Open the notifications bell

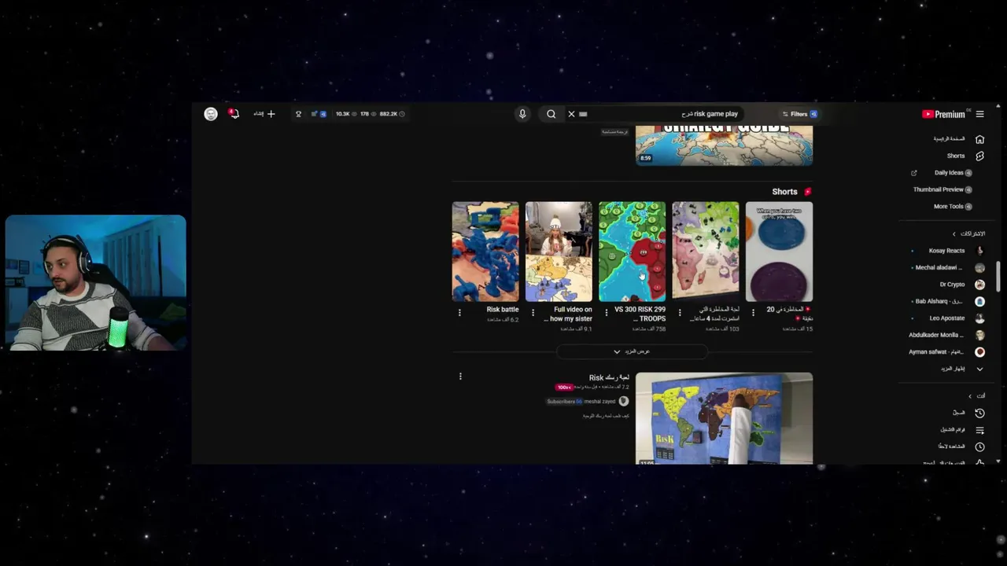(x=234, y=114)
